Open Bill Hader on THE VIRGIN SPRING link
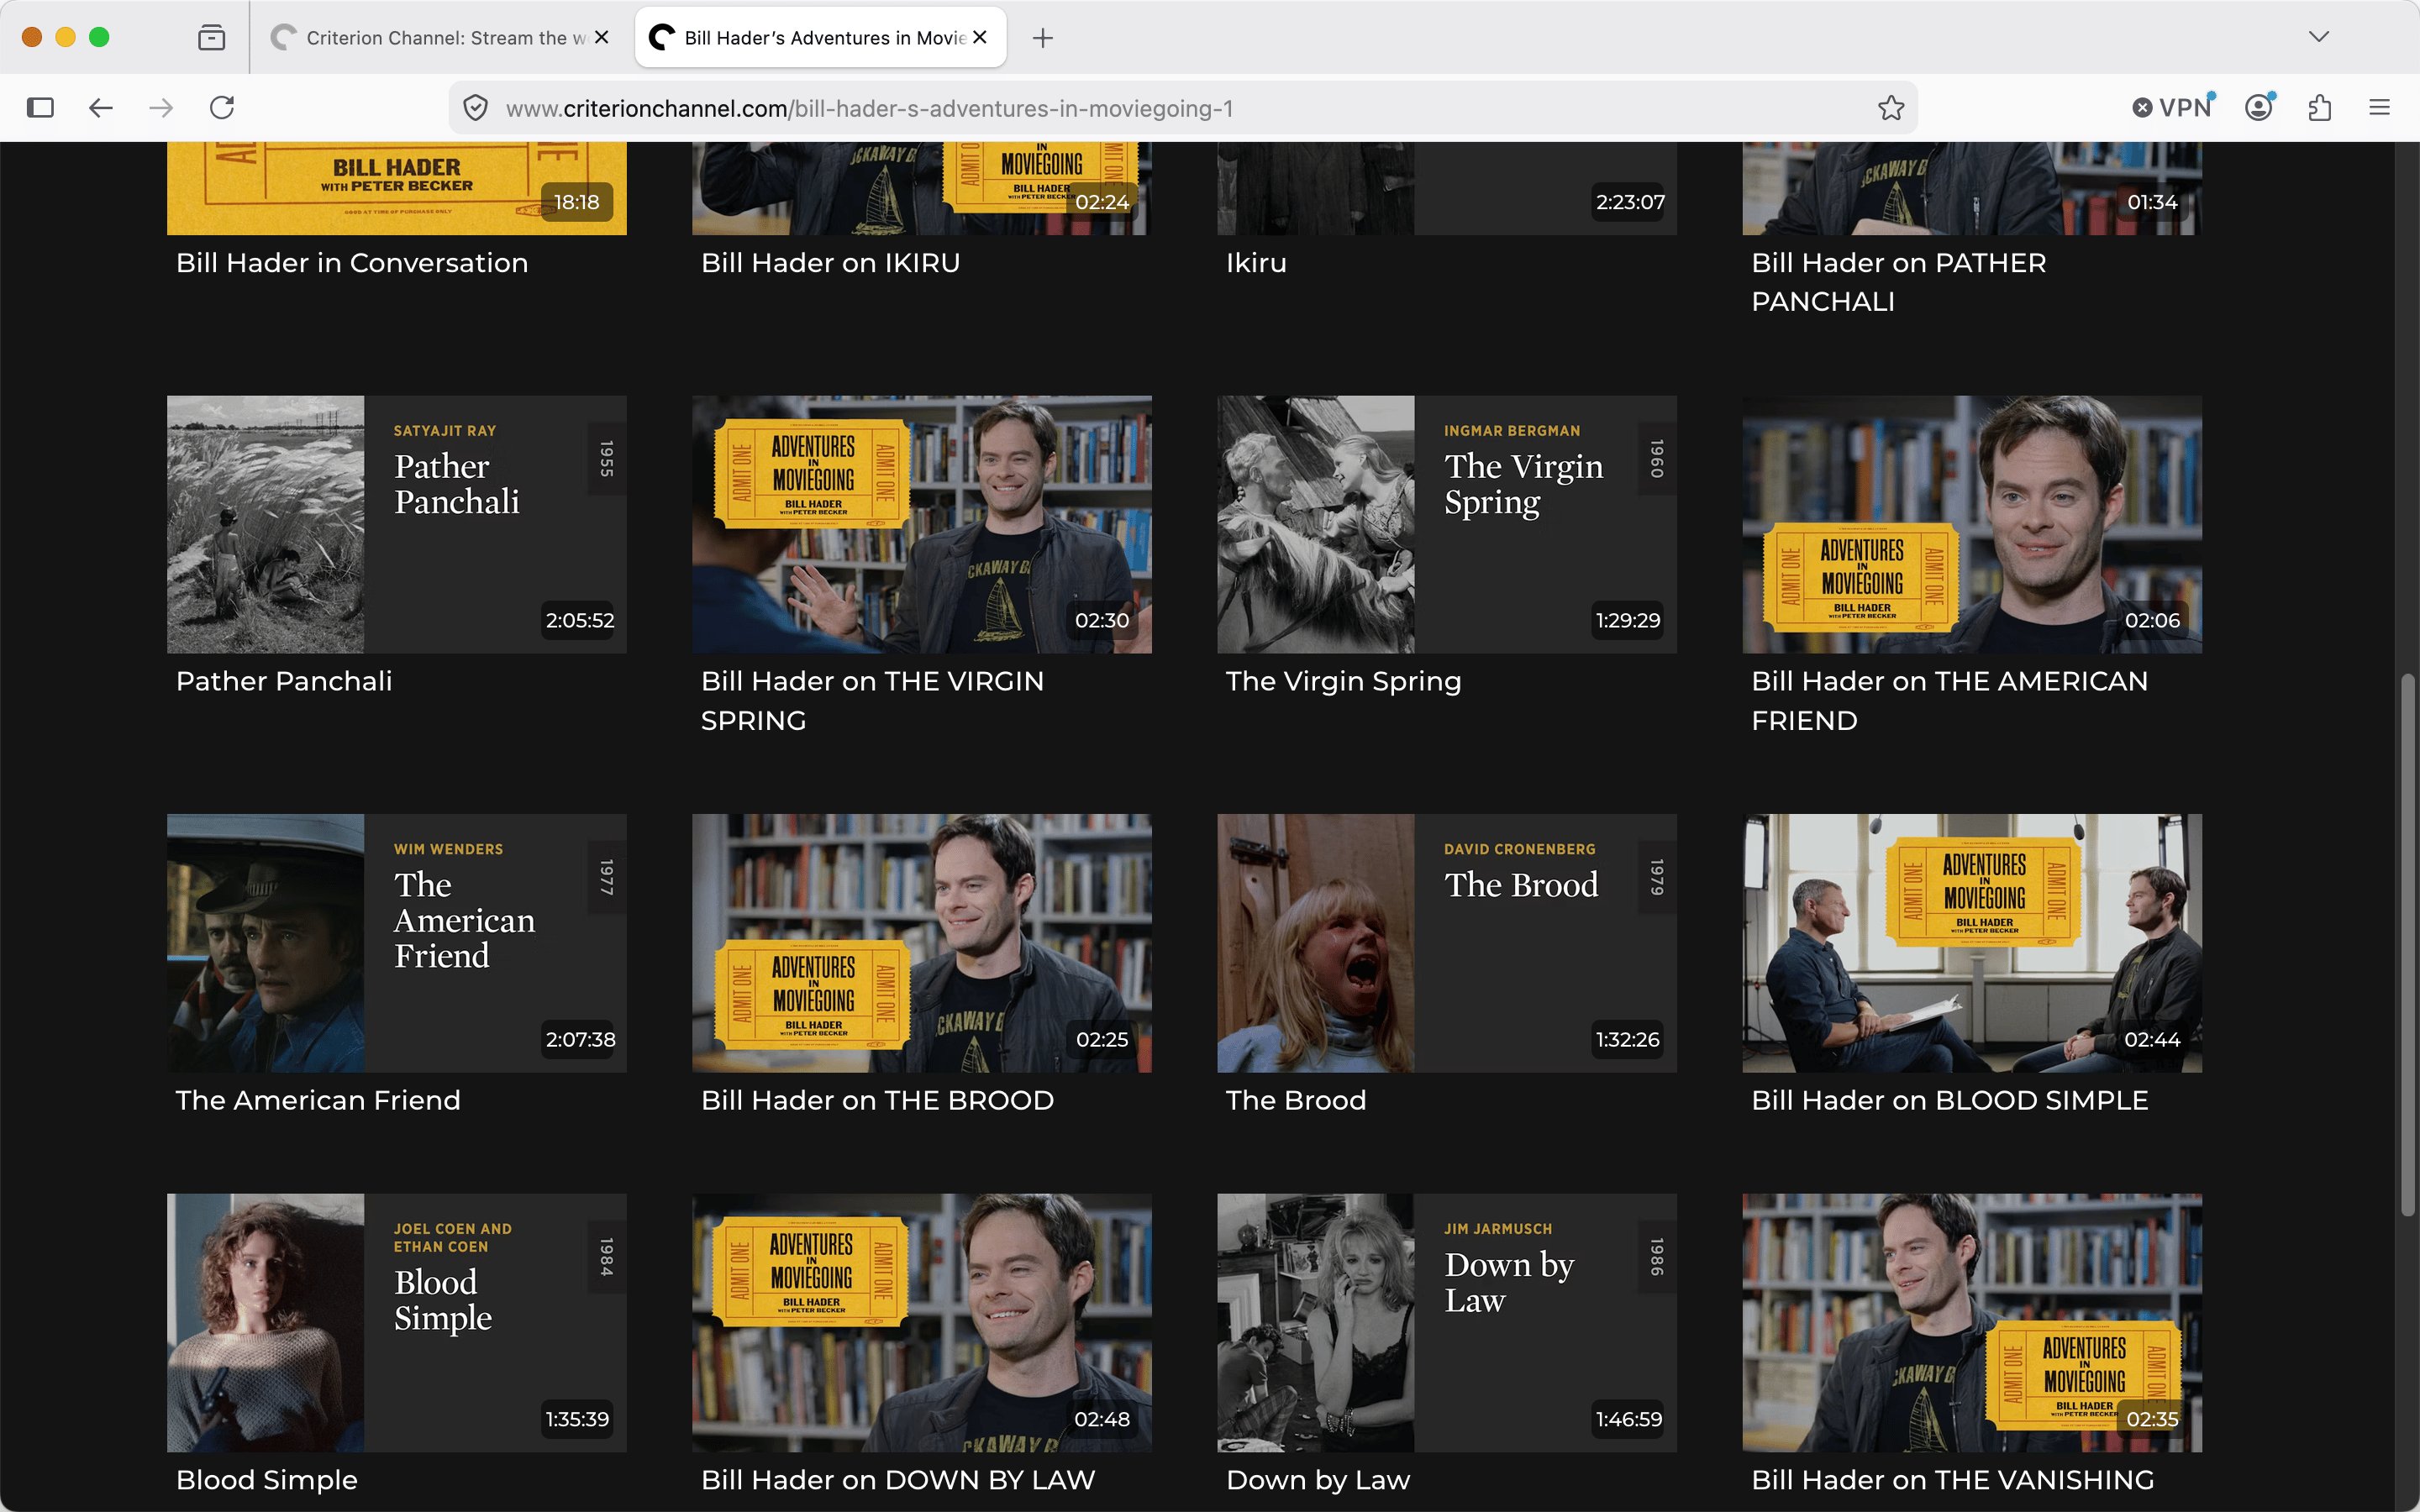This screenshot has width=2420, height=1512. pos(872,700)
